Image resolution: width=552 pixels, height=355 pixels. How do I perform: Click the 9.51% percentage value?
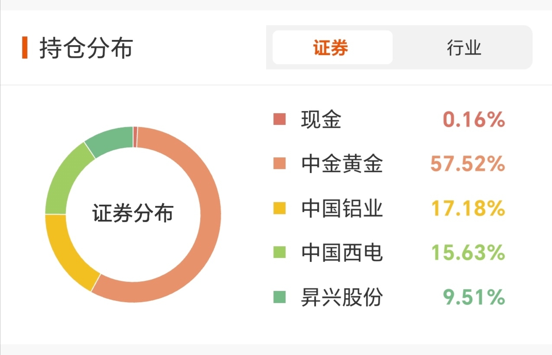pos(474,297)
